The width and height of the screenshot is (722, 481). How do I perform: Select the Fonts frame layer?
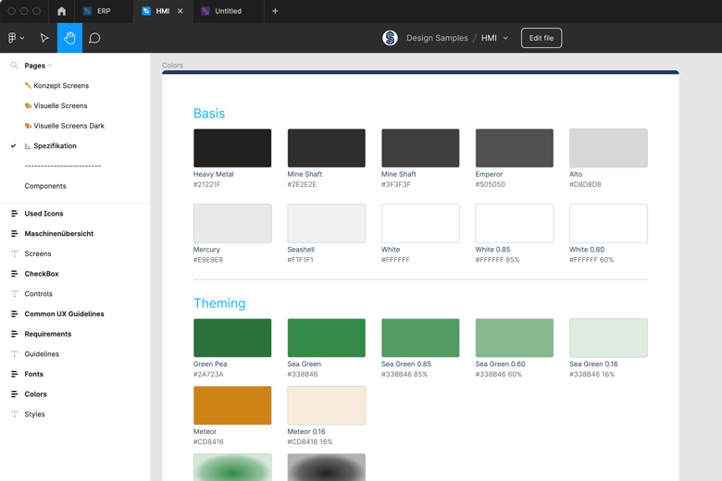click(x=33, y=375)
